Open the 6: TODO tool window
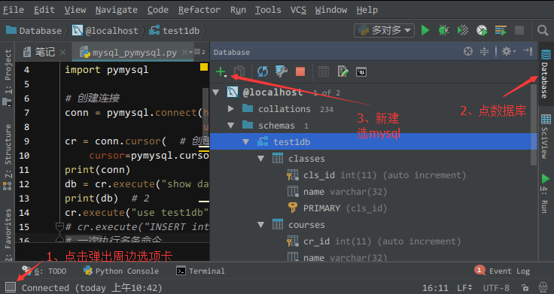Viewport: 554px width, 294px height. coord(44,271)
